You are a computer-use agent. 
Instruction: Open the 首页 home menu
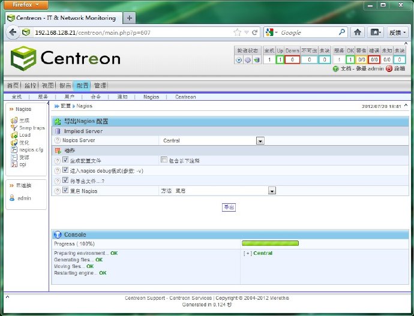pyautogui.click(x=13, y=86)
